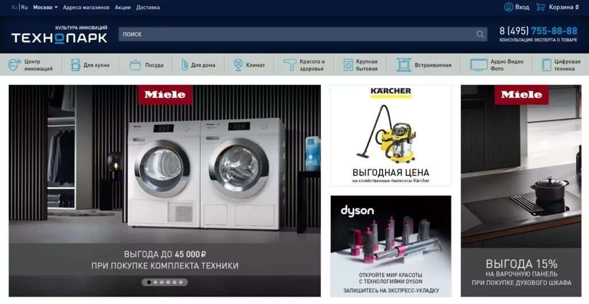This screenshot has height=304, width=589.
Task: Open the Посуда menu label
Action: (154, 65)
